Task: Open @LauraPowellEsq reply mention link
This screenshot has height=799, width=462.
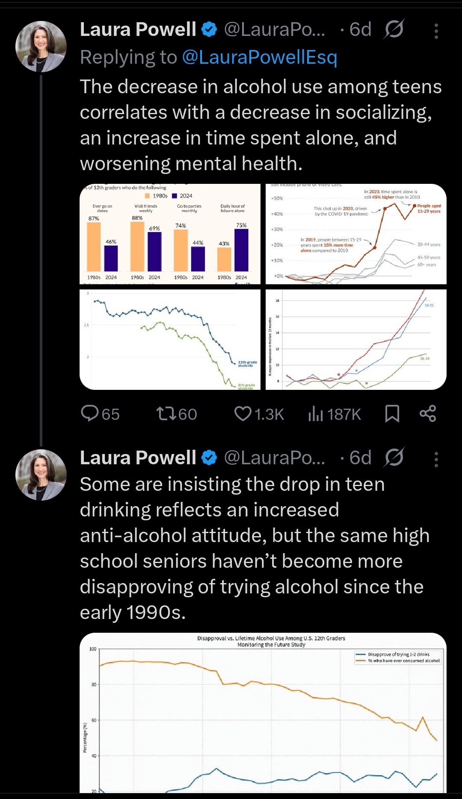Action: click(x=260, y=57)
